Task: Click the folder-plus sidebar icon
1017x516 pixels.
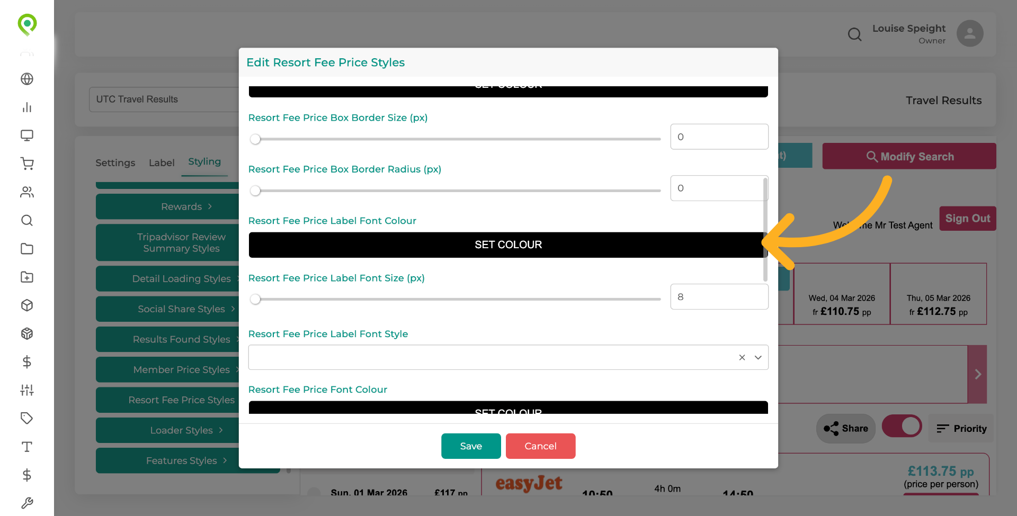Action: tap(27, 277)
